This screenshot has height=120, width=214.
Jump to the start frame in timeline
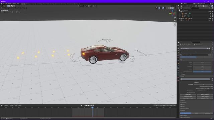click(x=85, y=105)
